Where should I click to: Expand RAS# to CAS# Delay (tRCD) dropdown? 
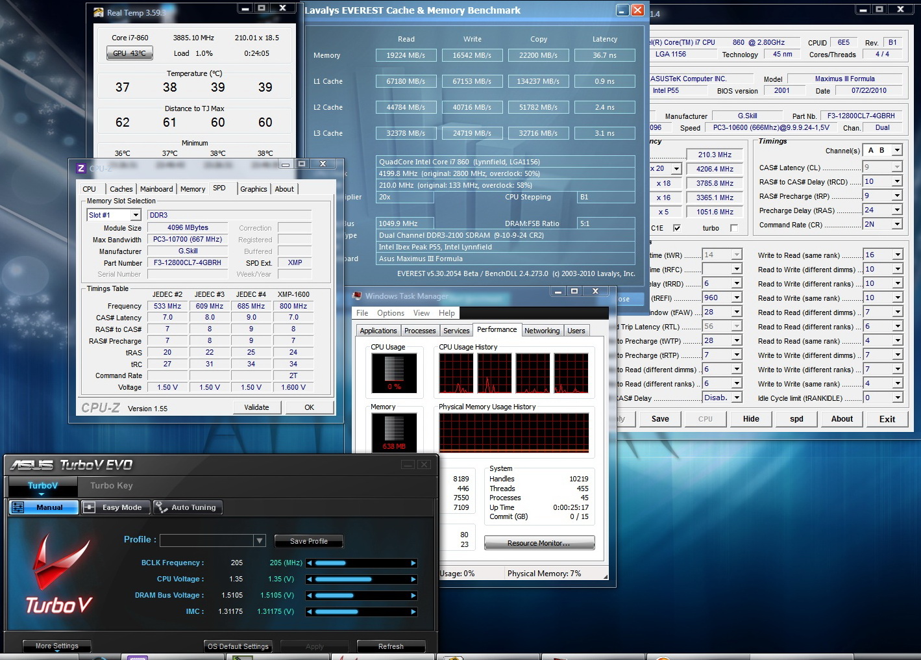pos(897,182)
